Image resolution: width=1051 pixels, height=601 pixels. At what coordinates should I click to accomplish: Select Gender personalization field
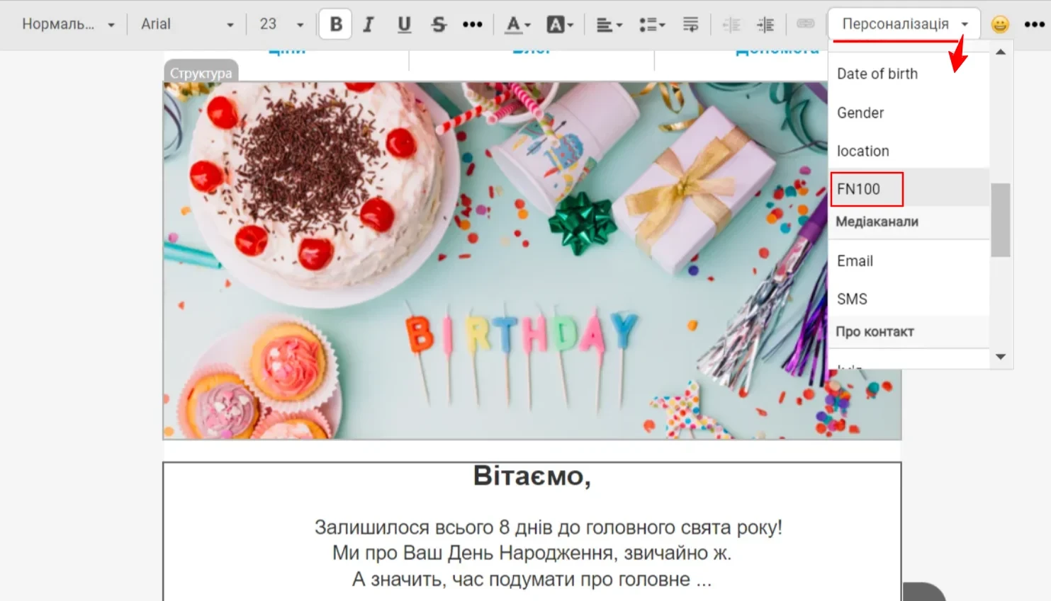click(x=909, y=113)
